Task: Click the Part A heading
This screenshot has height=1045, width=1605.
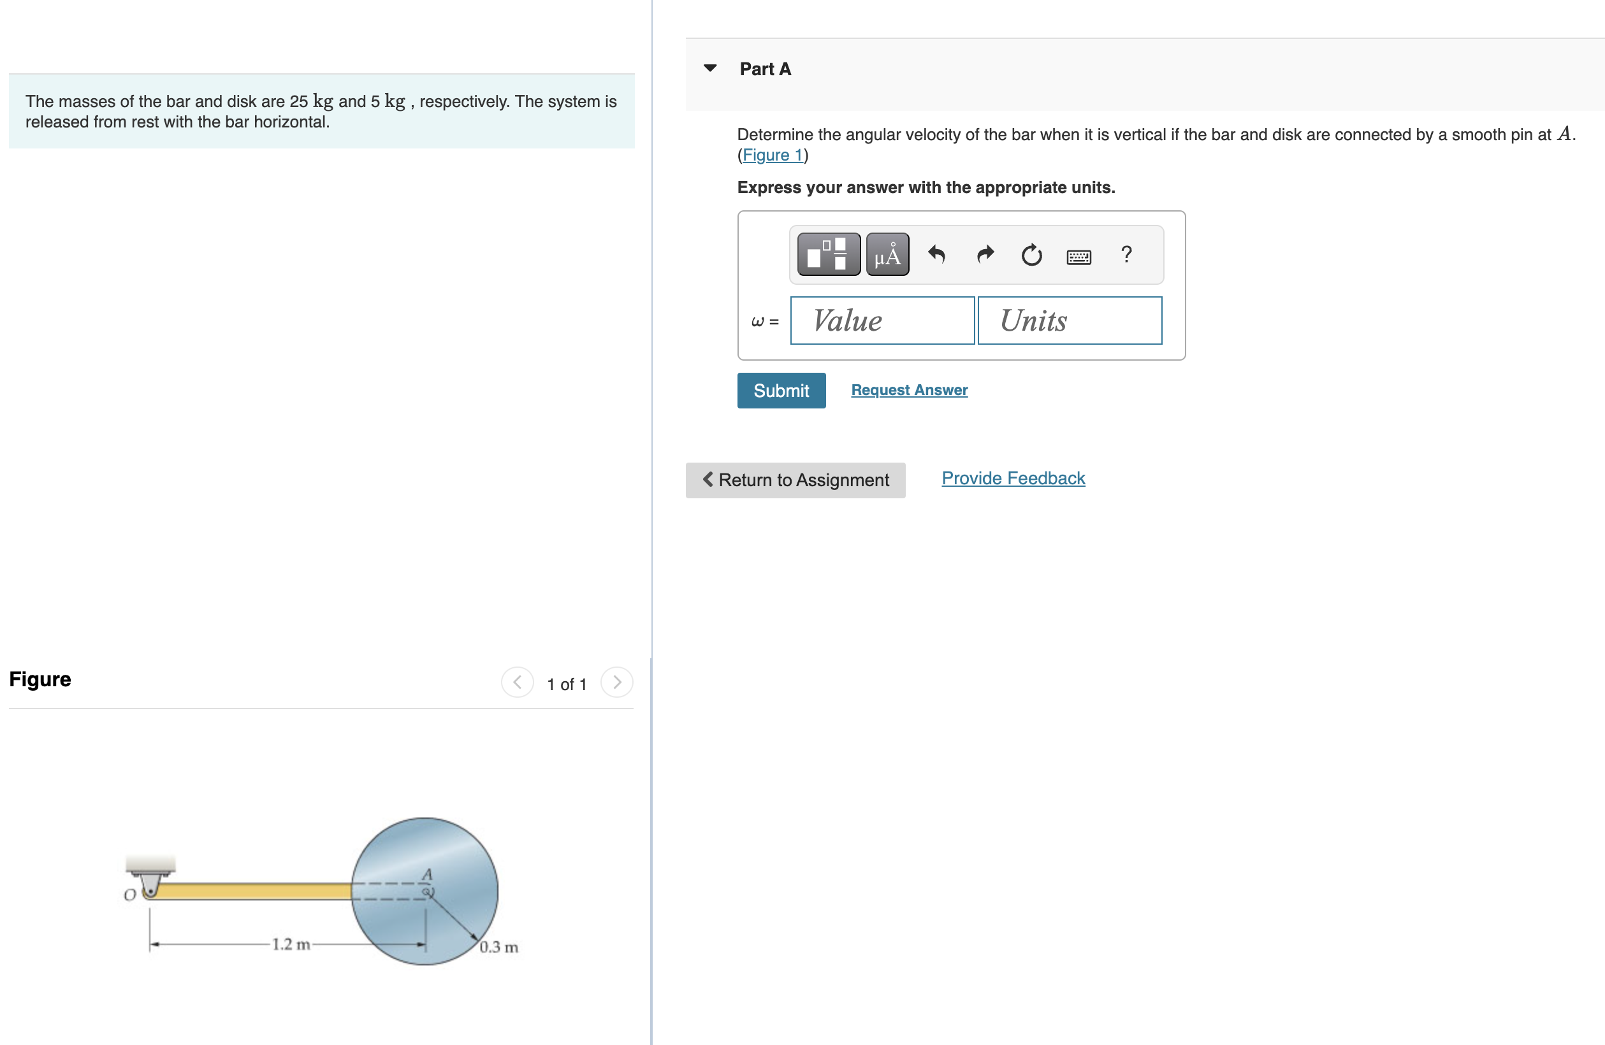Action: 765,69
